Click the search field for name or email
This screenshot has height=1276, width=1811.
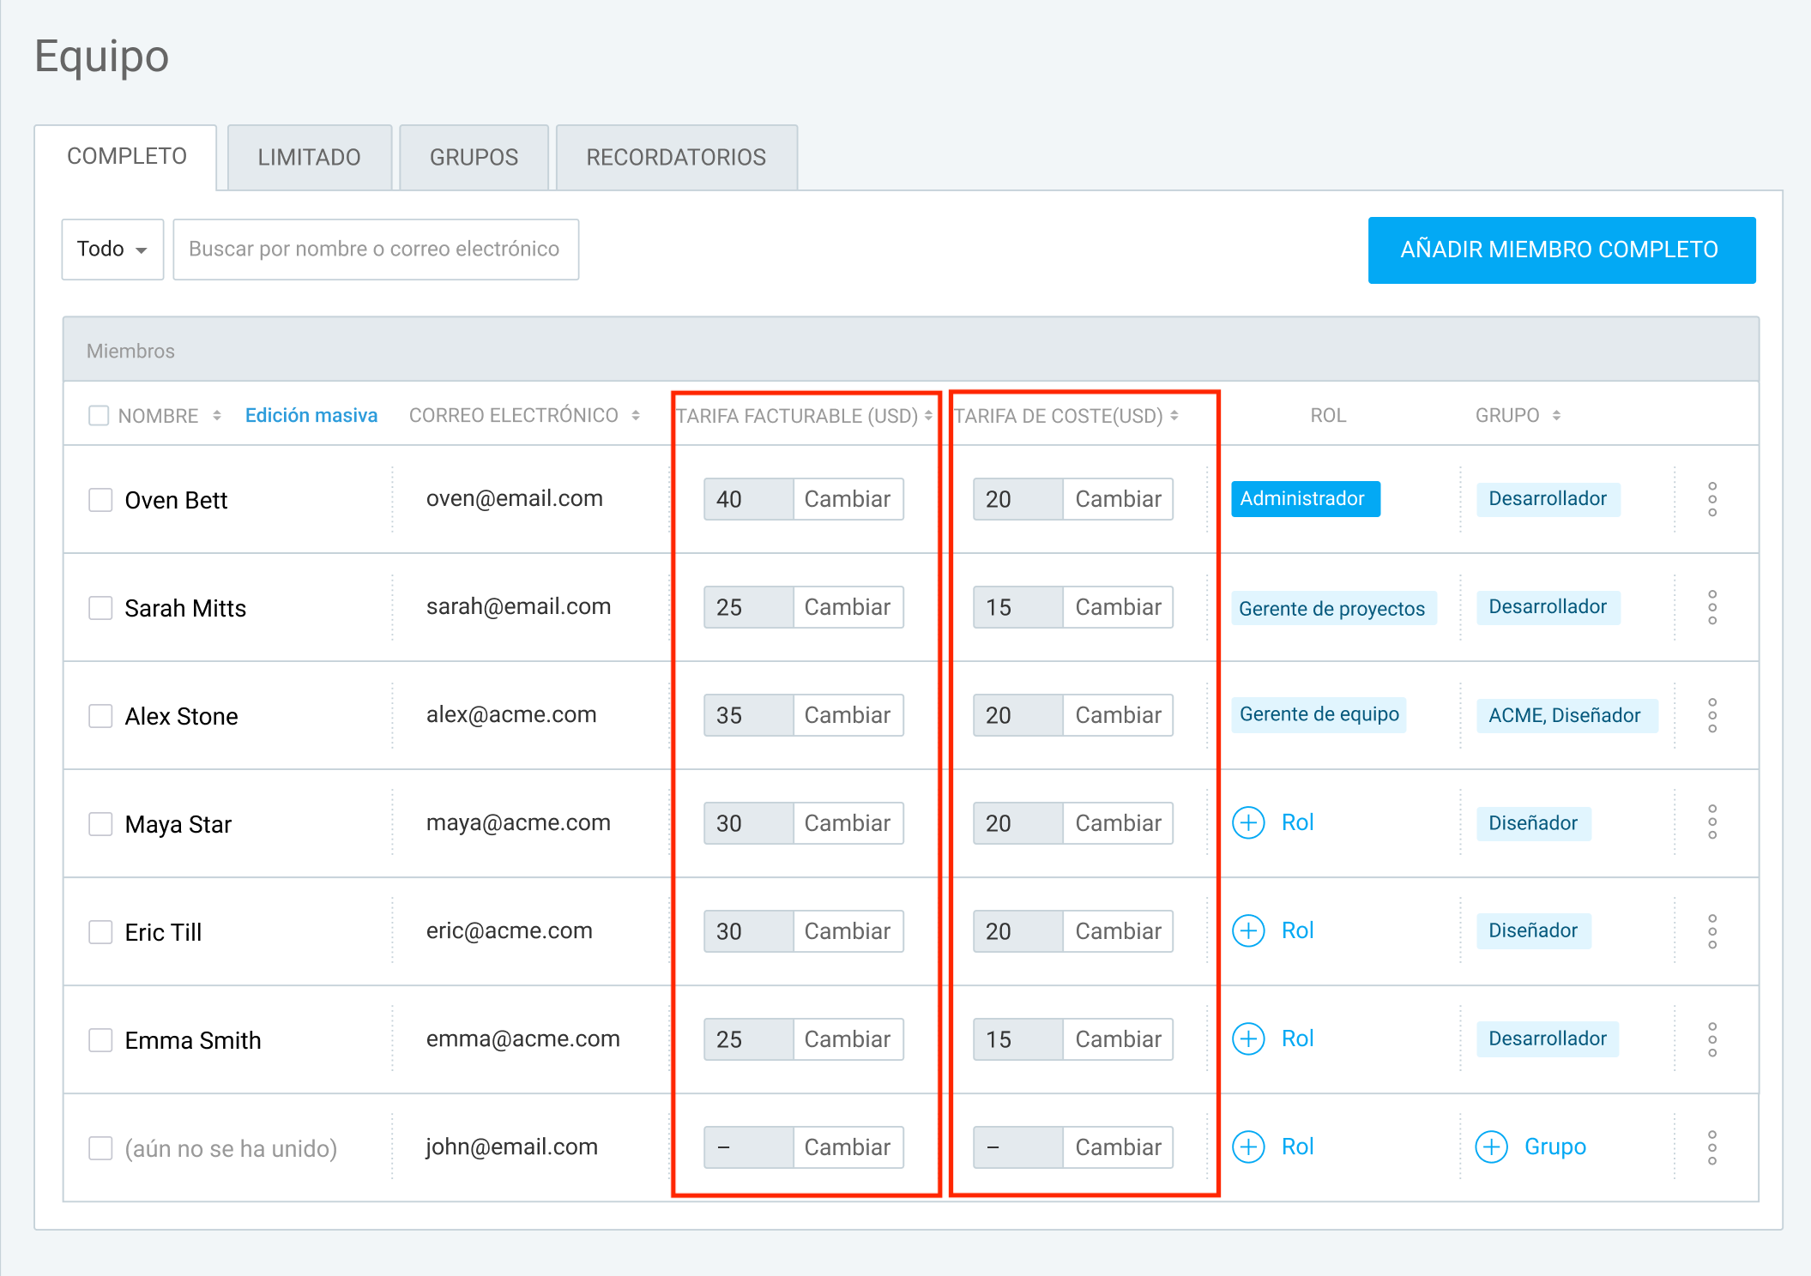tap(375, 249)
